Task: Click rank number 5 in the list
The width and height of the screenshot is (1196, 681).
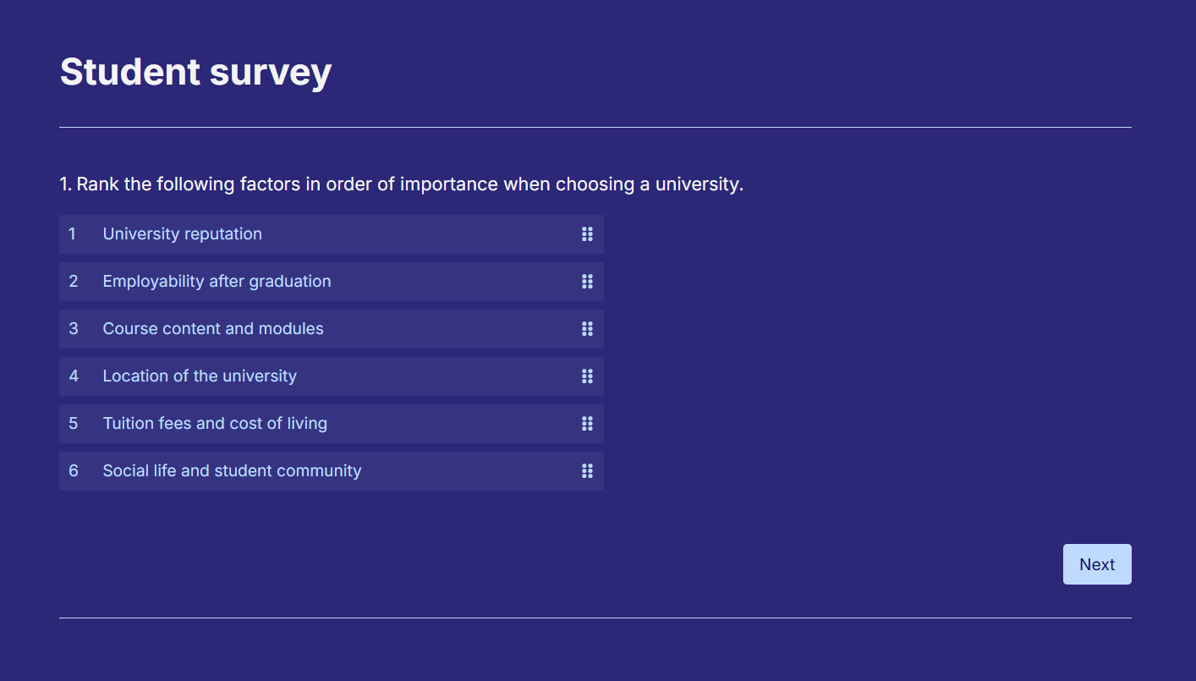Action: click(74, 424)
